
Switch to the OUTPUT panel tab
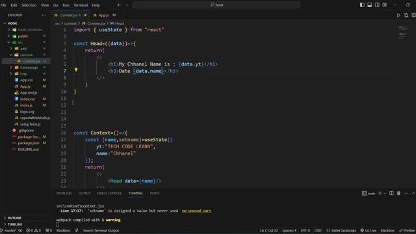84,194
